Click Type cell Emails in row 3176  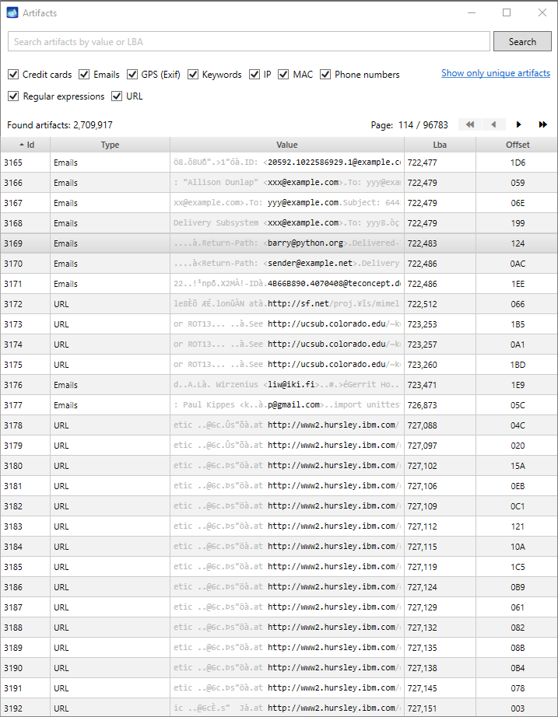pyautogui.click(x=110, y=385)
